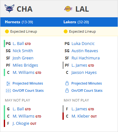The width and height of the screenshot is (118, 132).
Task: Click the Hornets On/Off Court Stats court icon
Action: (8, 91)
